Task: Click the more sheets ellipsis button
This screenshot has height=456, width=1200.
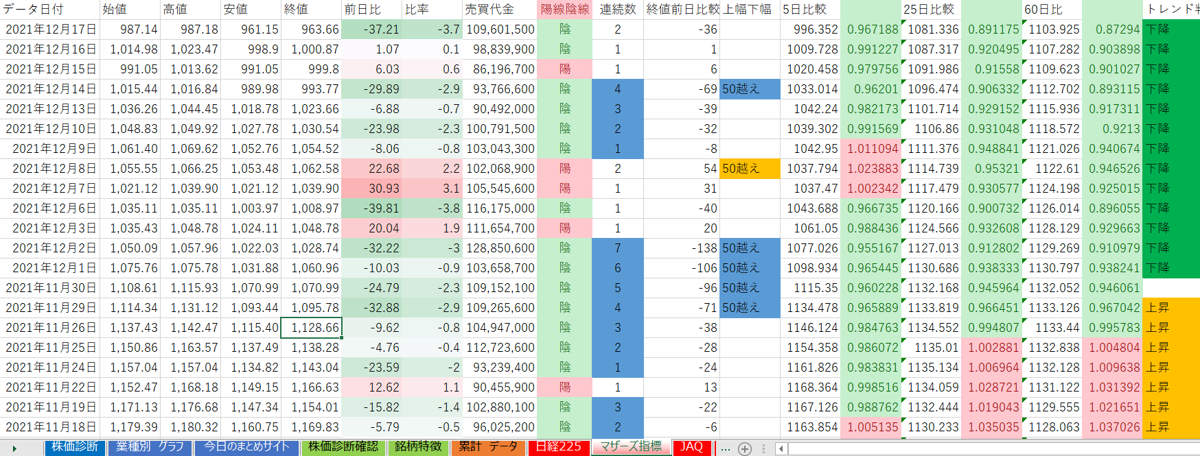Action: (725, 449)
